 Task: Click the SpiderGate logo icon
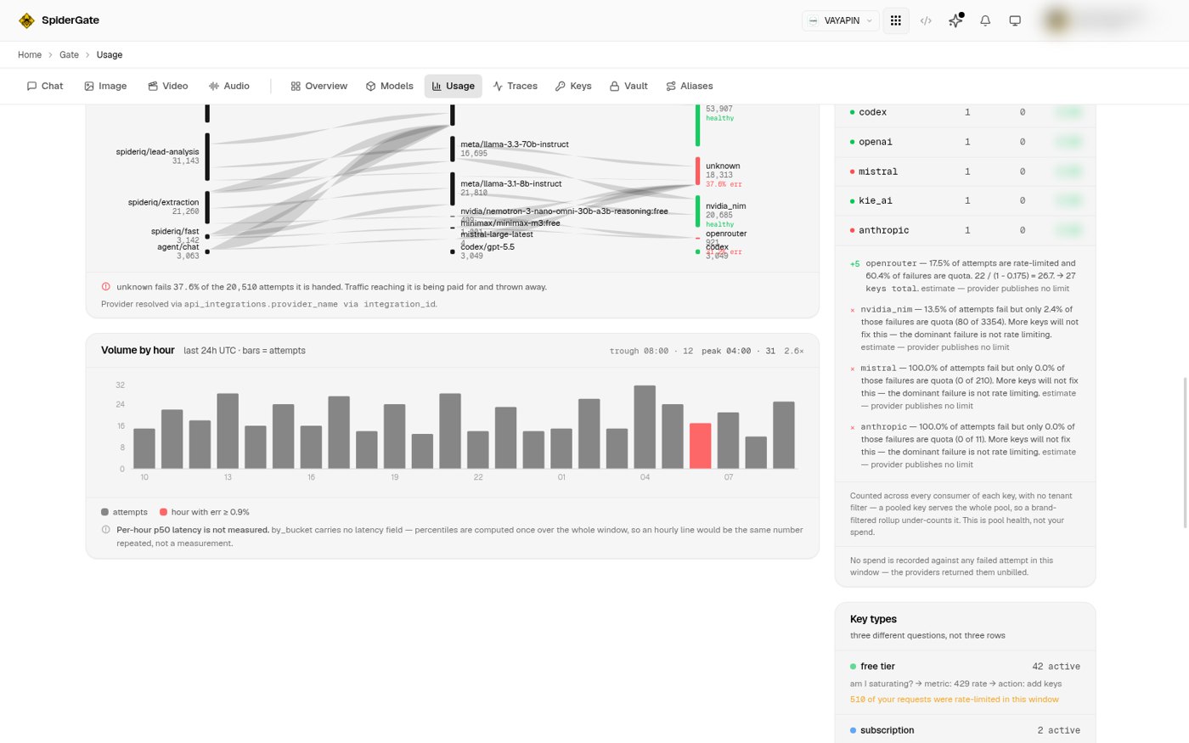(26, 20)
